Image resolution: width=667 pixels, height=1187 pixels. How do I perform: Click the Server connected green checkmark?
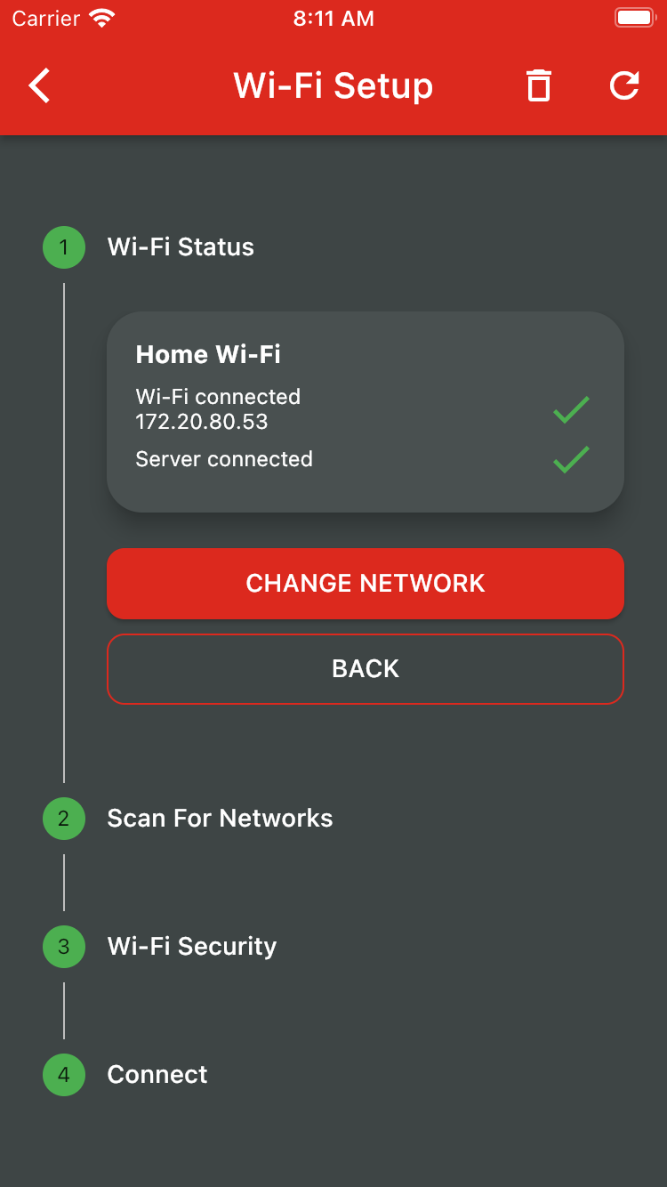point(571,459)
